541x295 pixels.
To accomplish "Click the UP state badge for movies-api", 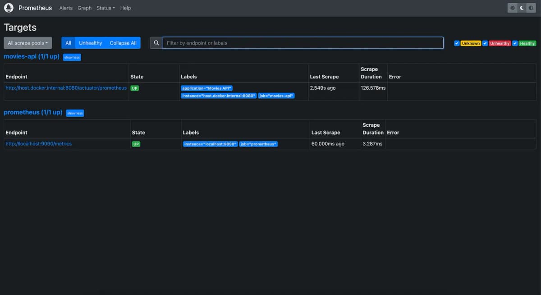I will click(135, 88).
